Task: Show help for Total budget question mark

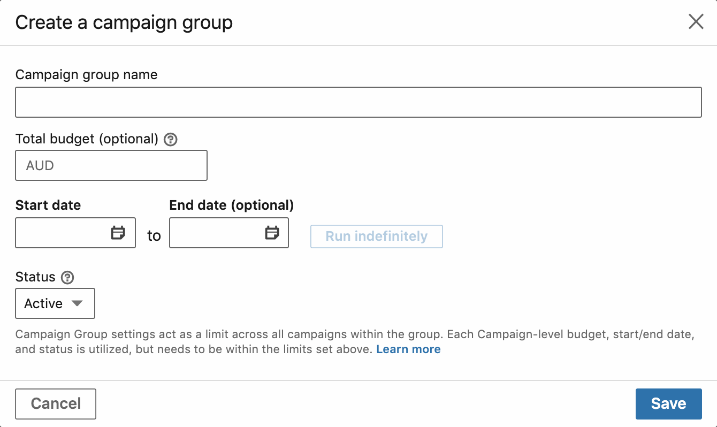Action: coord(170,140)
